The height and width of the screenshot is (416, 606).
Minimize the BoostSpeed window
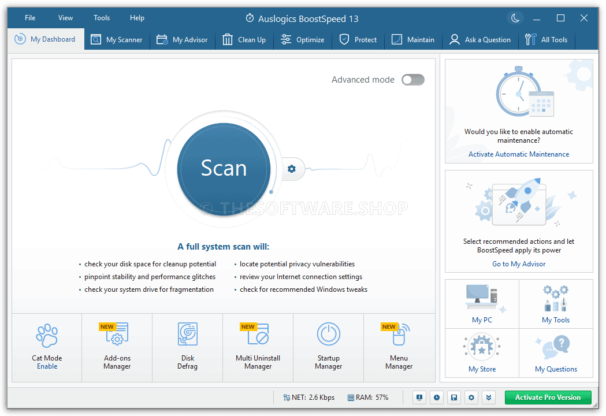click(537, 18)
